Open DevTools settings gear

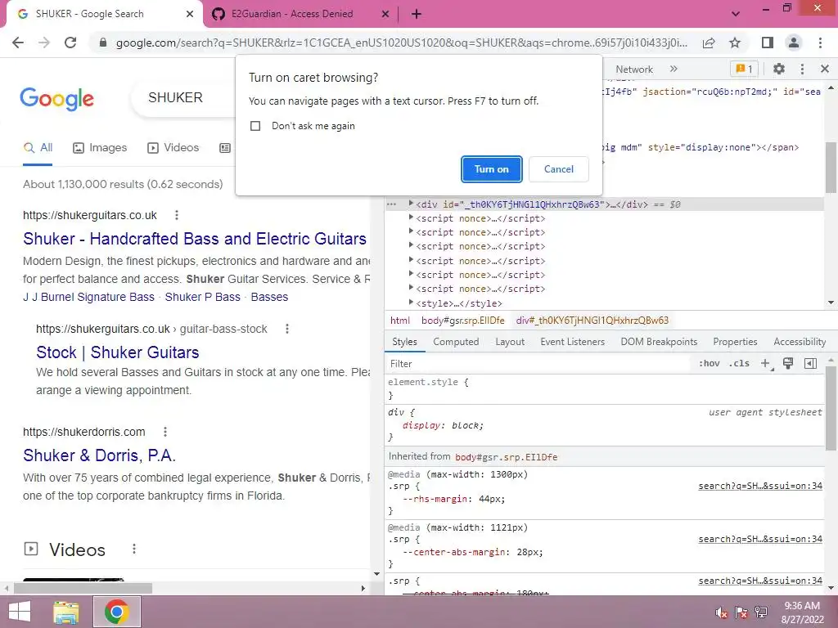click(779, 69)
